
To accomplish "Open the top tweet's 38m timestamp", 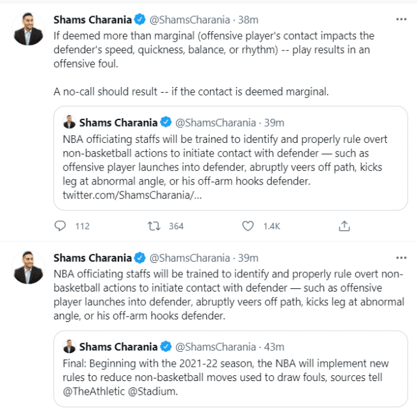I will point(247,21).
